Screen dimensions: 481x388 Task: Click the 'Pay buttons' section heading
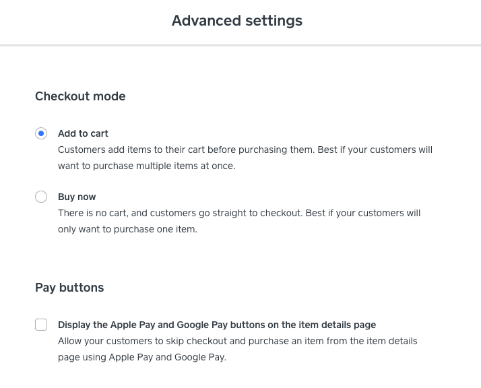coord(69,288)
